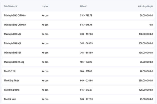This screenshot has height=104, width=157.
Task: Click 'Thành phố Hải Phòng' province cell
Action: pyautogui.click(x=14, y=62)
